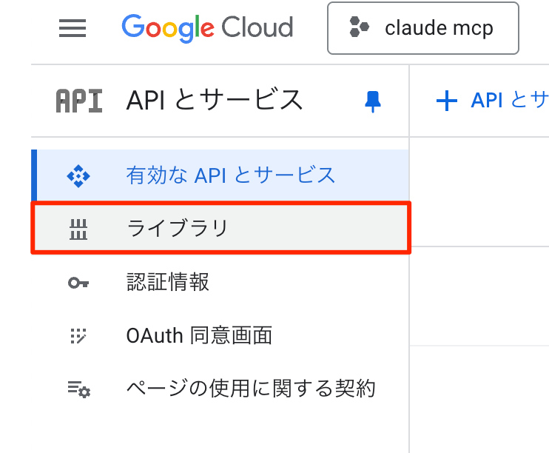Click the plus icon to enable APIs
Viewport: 549px width, 453px height.
447,101
